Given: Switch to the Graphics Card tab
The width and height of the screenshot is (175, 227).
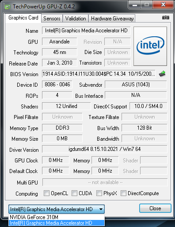Looking at the screenshot, I should point(23,18).
